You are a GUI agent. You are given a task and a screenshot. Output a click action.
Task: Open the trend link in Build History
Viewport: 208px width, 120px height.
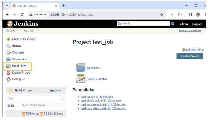click(54, 91)
